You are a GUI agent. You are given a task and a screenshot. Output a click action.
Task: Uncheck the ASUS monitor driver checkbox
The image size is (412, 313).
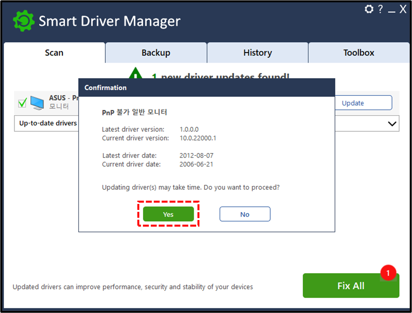pyautogui.click(x=22, y=103)
